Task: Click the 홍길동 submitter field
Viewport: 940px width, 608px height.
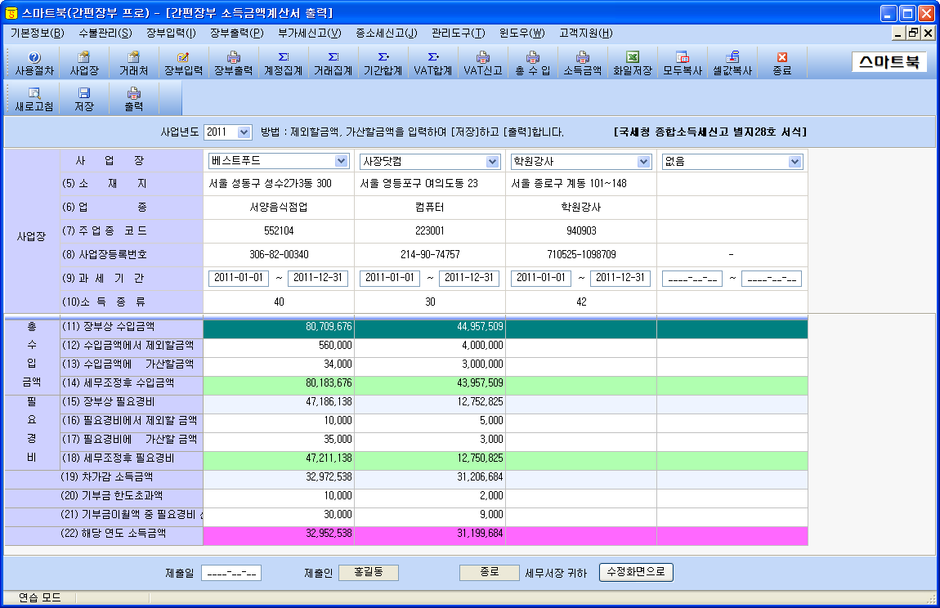Action: (x=368, y=573)
